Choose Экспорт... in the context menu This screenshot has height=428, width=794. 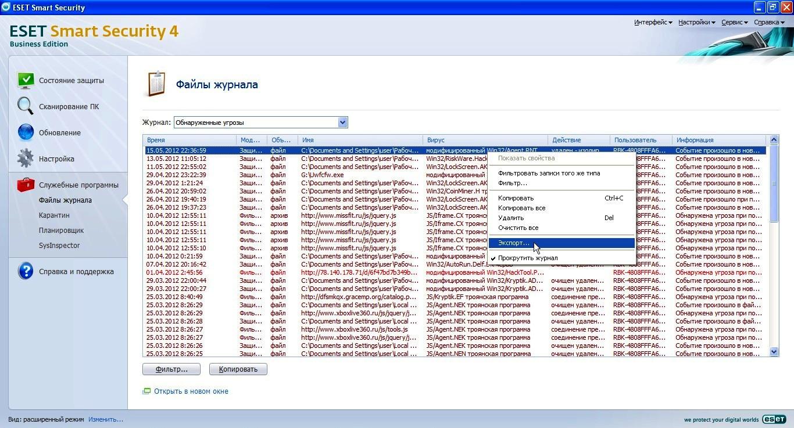pos(561,243)
